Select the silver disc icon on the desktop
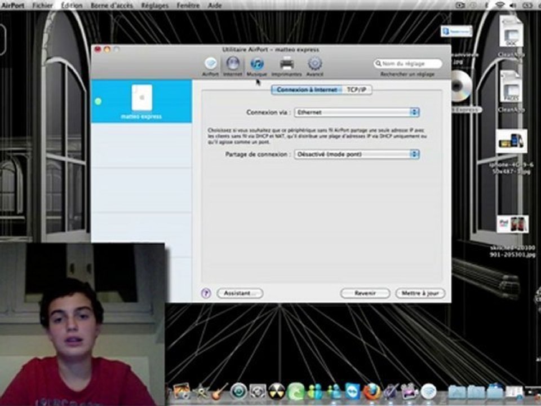541x406 pixels. (462, 86)
